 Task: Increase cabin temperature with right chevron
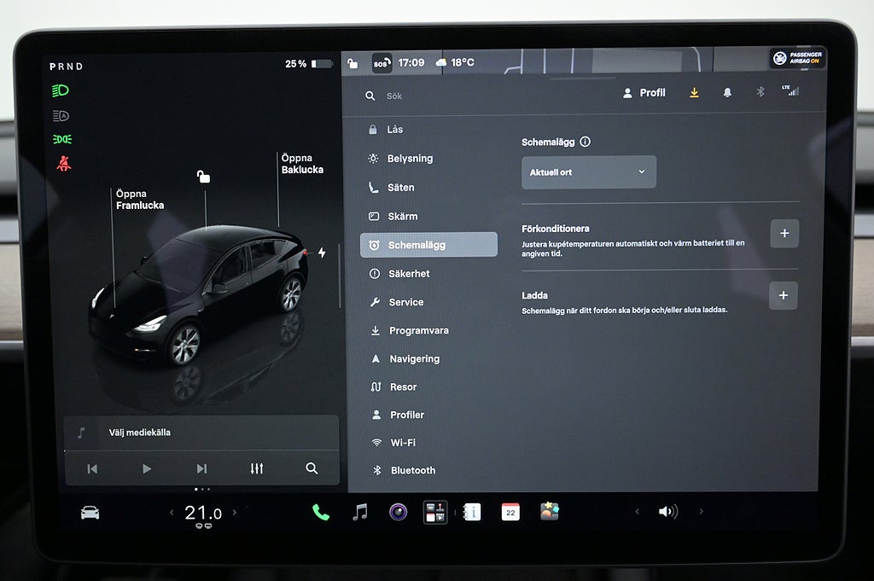[x=235, y=512]
